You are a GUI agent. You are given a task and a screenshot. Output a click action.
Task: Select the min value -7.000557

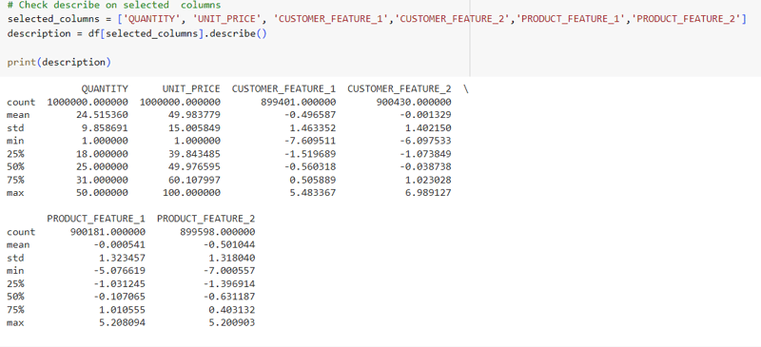229,271
